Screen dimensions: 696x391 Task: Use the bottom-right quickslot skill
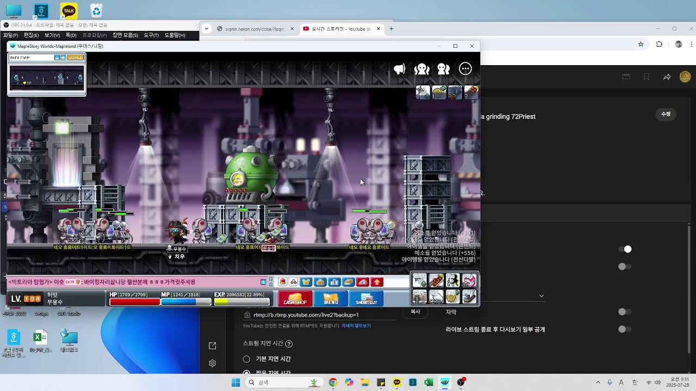pyautogui.click(x=469, y=297)
